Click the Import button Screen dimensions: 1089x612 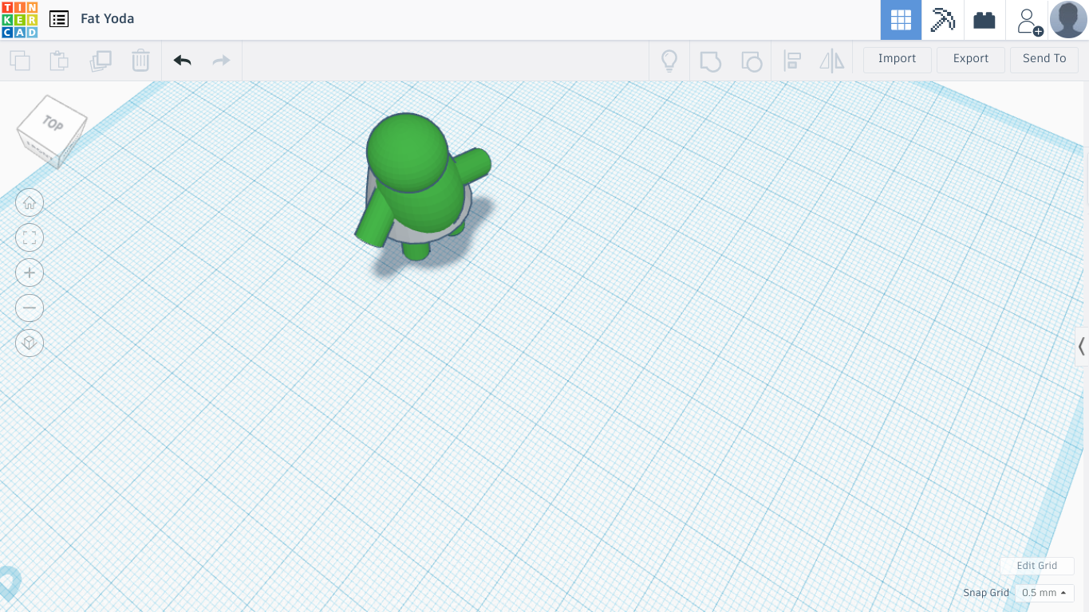pos(898,59)
